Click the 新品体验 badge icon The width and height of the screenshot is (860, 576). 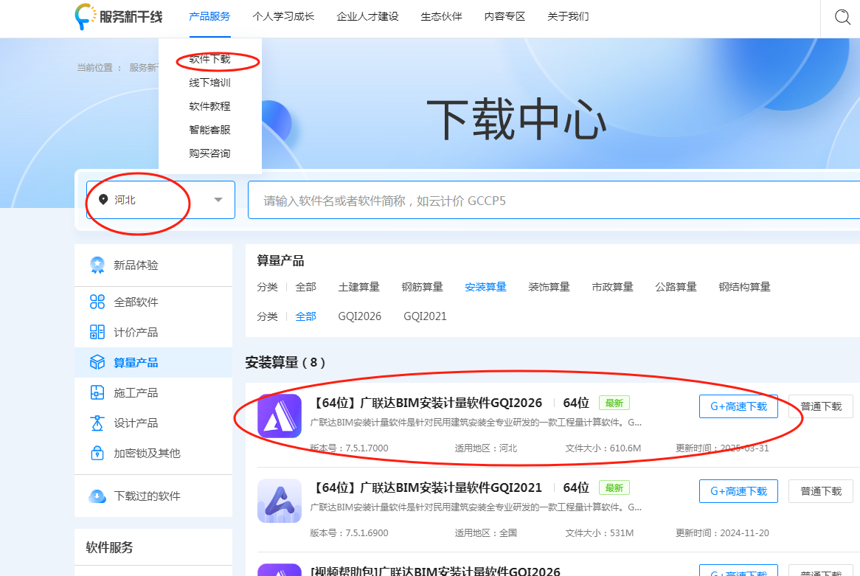pyautogui.click(x=97, y=265)
